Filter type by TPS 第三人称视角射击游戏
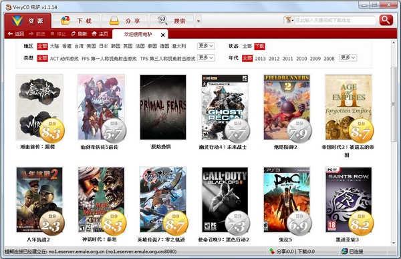The image size is (401, 259). pyautogui.click(x=168, y=59)
